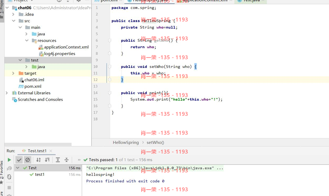Fold the getWho method in gutter

coord(110,40)
